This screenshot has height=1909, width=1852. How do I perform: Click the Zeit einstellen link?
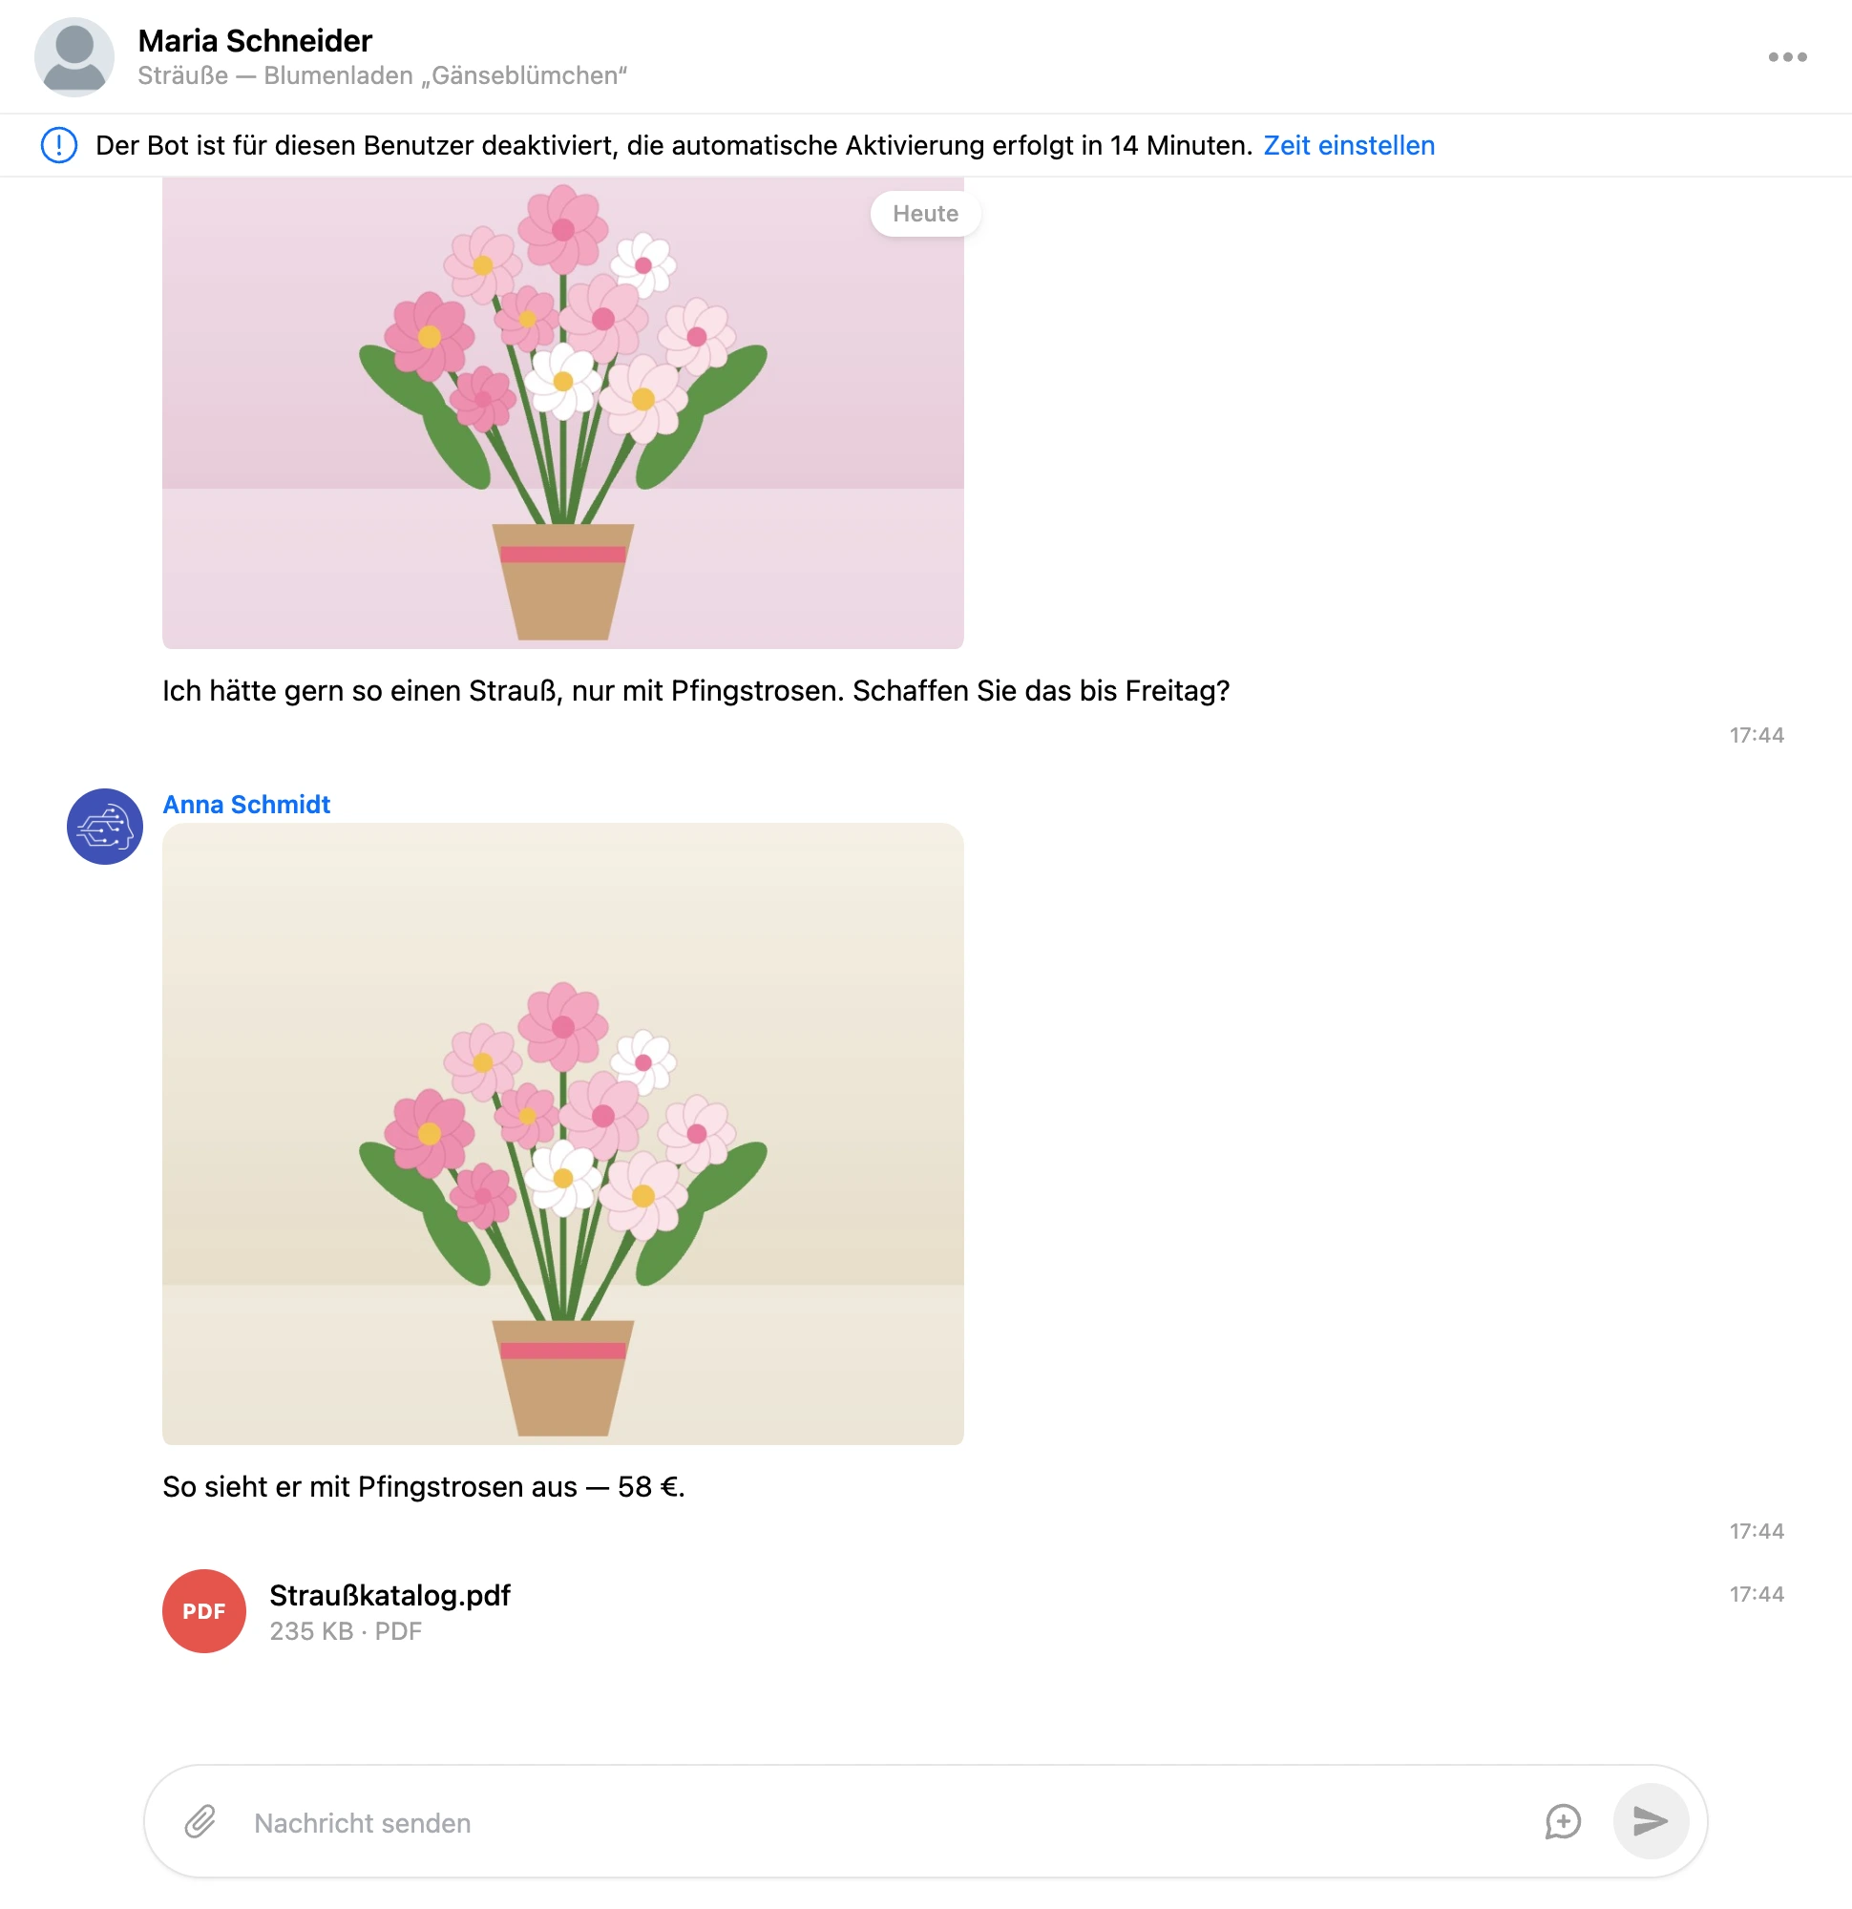1348,145
